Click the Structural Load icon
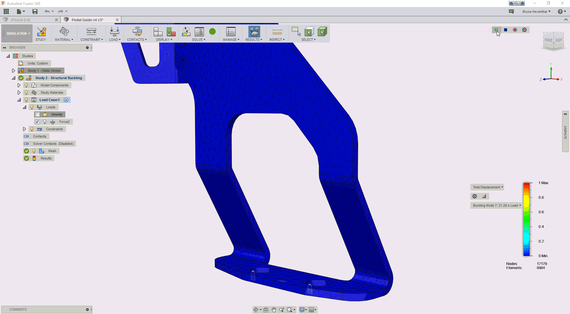Image resolution: width=570 pixels, height=314 pixels. pyautogui.click(x=115, y=32)
